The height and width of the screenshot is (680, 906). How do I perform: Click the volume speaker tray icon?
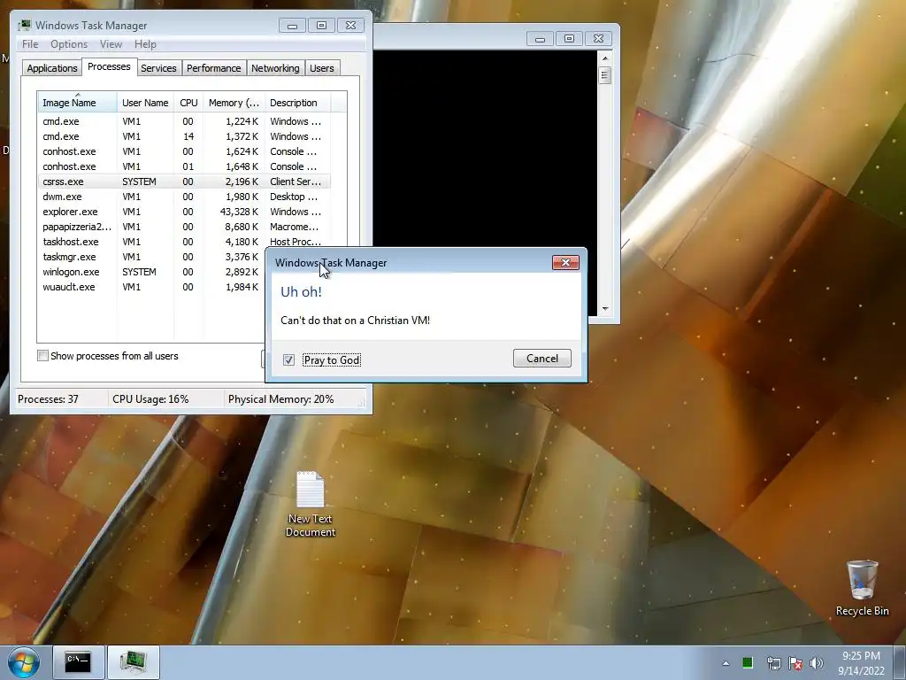[x=817, y=663]
